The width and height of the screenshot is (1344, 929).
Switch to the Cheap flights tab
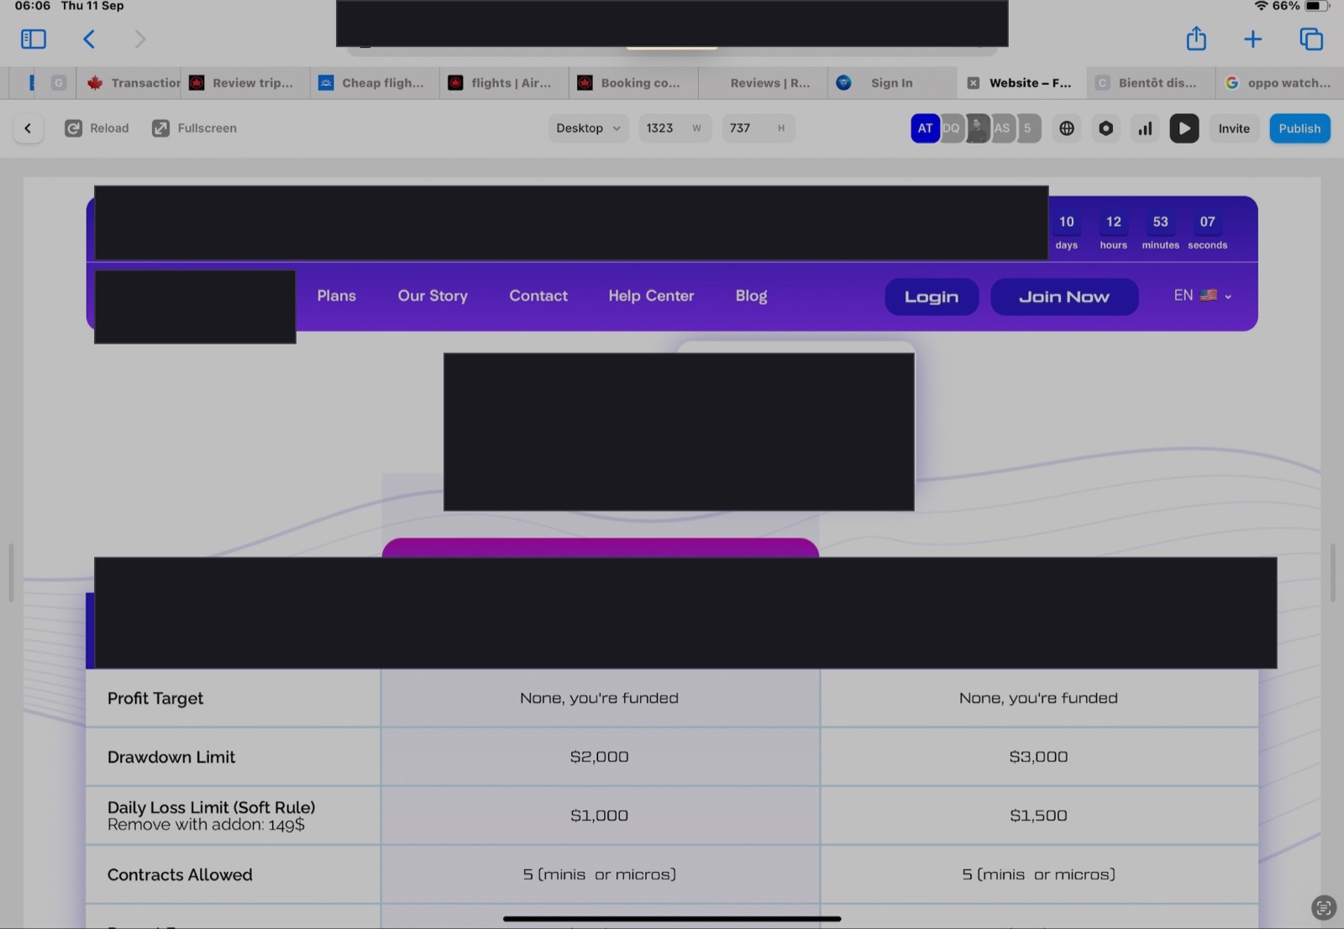pyautogui.click(x=375, y=83)
